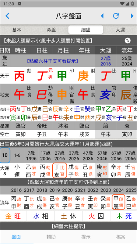Tap the blue 亥 luck pillar branch
Viewport: 137px width, 244px height.
tap(106, 95)
